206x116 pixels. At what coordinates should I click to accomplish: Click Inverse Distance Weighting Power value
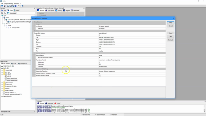pyautogui.click(x=132, y=73)
